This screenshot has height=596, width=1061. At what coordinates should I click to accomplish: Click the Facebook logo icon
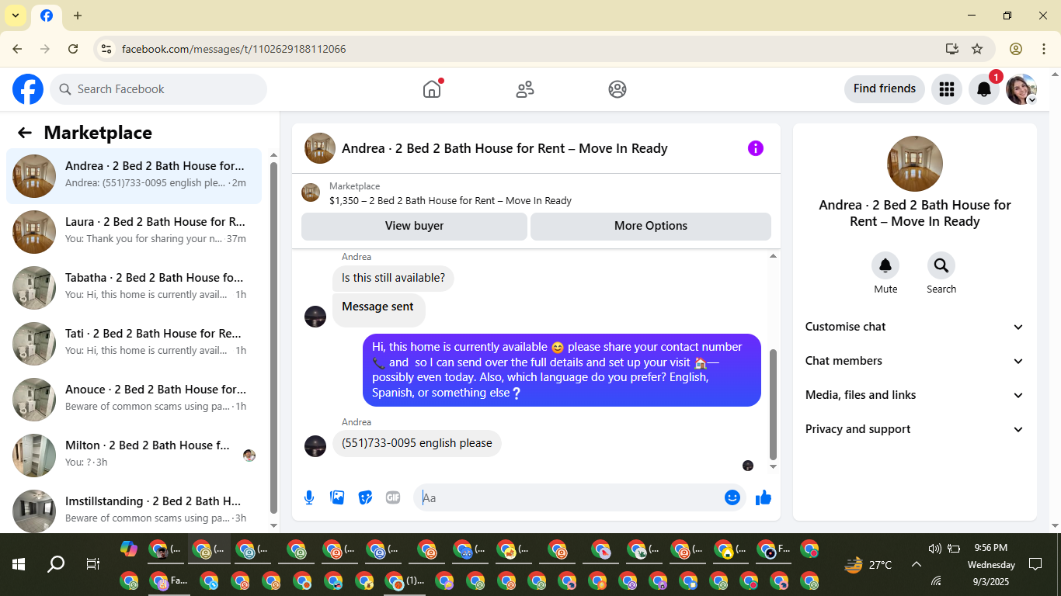click(x=28, y=89)
